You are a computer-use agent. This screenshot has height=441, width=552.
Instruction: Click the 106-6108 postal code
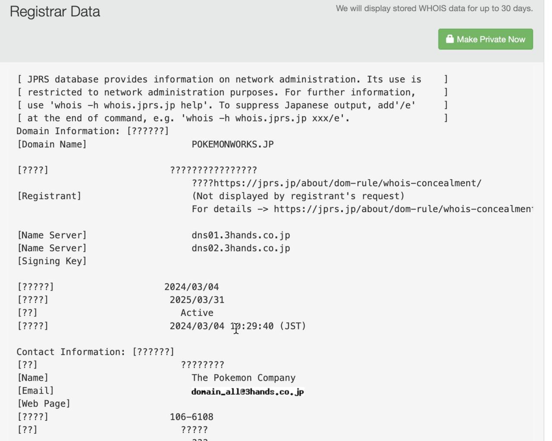coord(191,417)
